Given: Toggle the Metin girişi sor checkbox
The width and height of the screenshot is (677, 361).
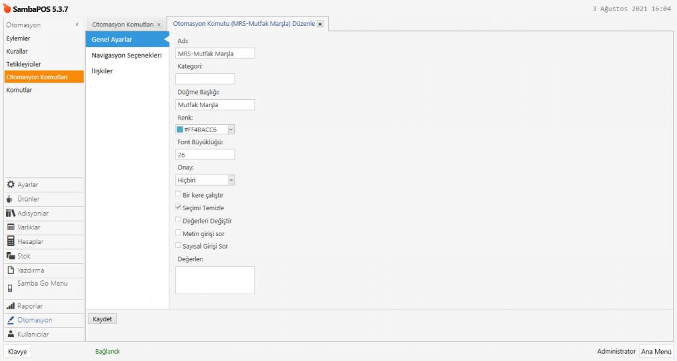Looking at the screenshot, I should tap(179, 233).
